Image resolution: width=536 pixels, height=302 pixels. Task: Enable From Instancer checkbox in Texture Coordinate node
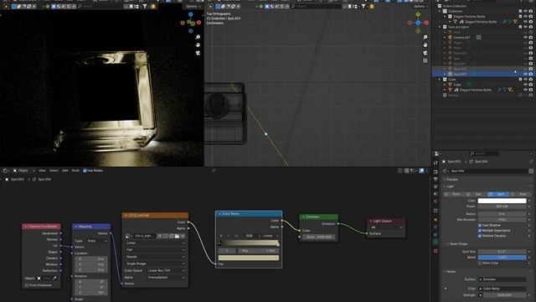point(26,285)
